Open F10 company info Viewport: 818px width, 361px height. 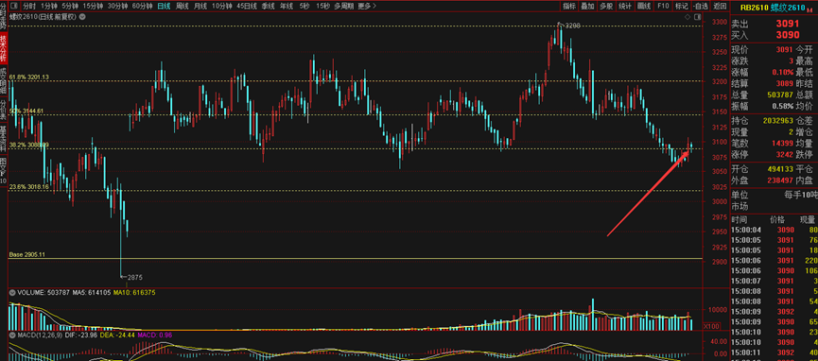(663, 7)
